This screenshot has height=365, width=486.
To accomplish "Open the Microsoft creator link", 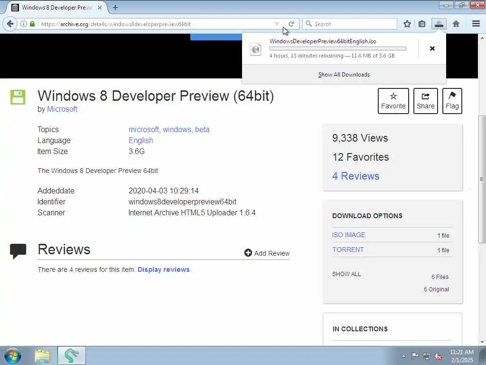I will pos(62,109).
